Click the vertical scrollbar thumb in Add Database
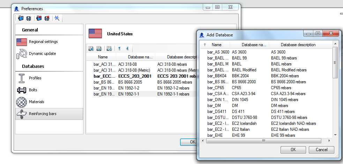Image resolution: width=343 pixels, height=164 pixels. [335, 63]
